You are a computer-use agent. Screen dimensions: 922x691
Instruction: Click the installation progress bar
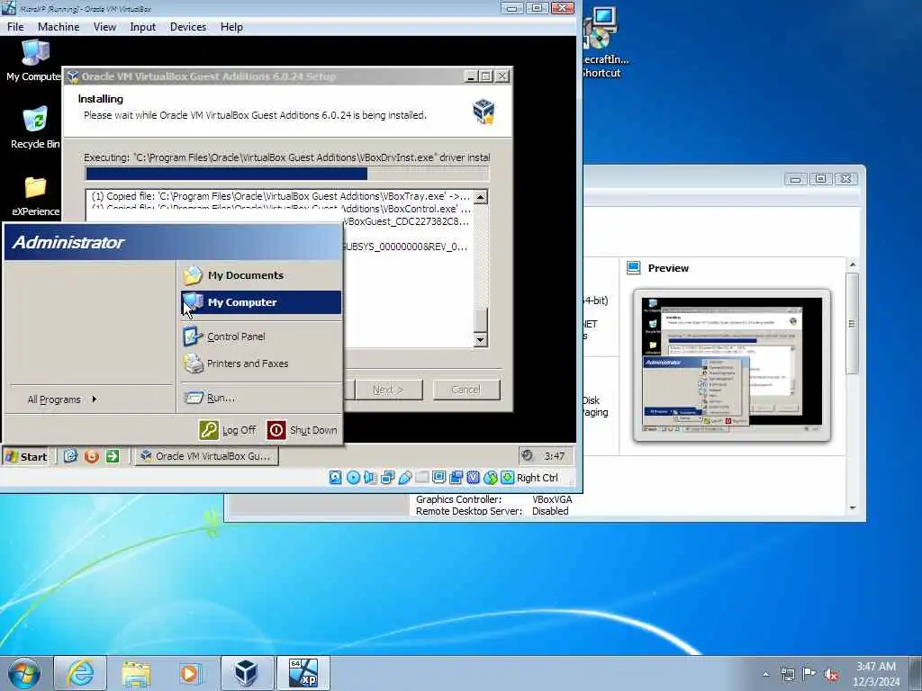coord(287,174)
